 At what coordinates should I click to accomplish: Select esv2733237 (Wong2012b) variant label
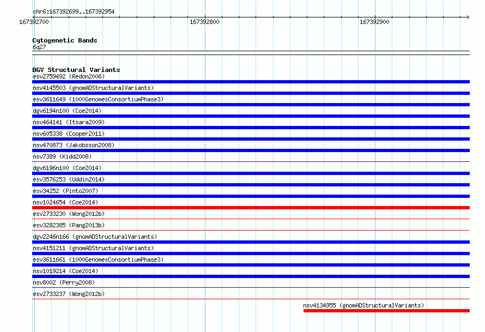pos(69,294)
